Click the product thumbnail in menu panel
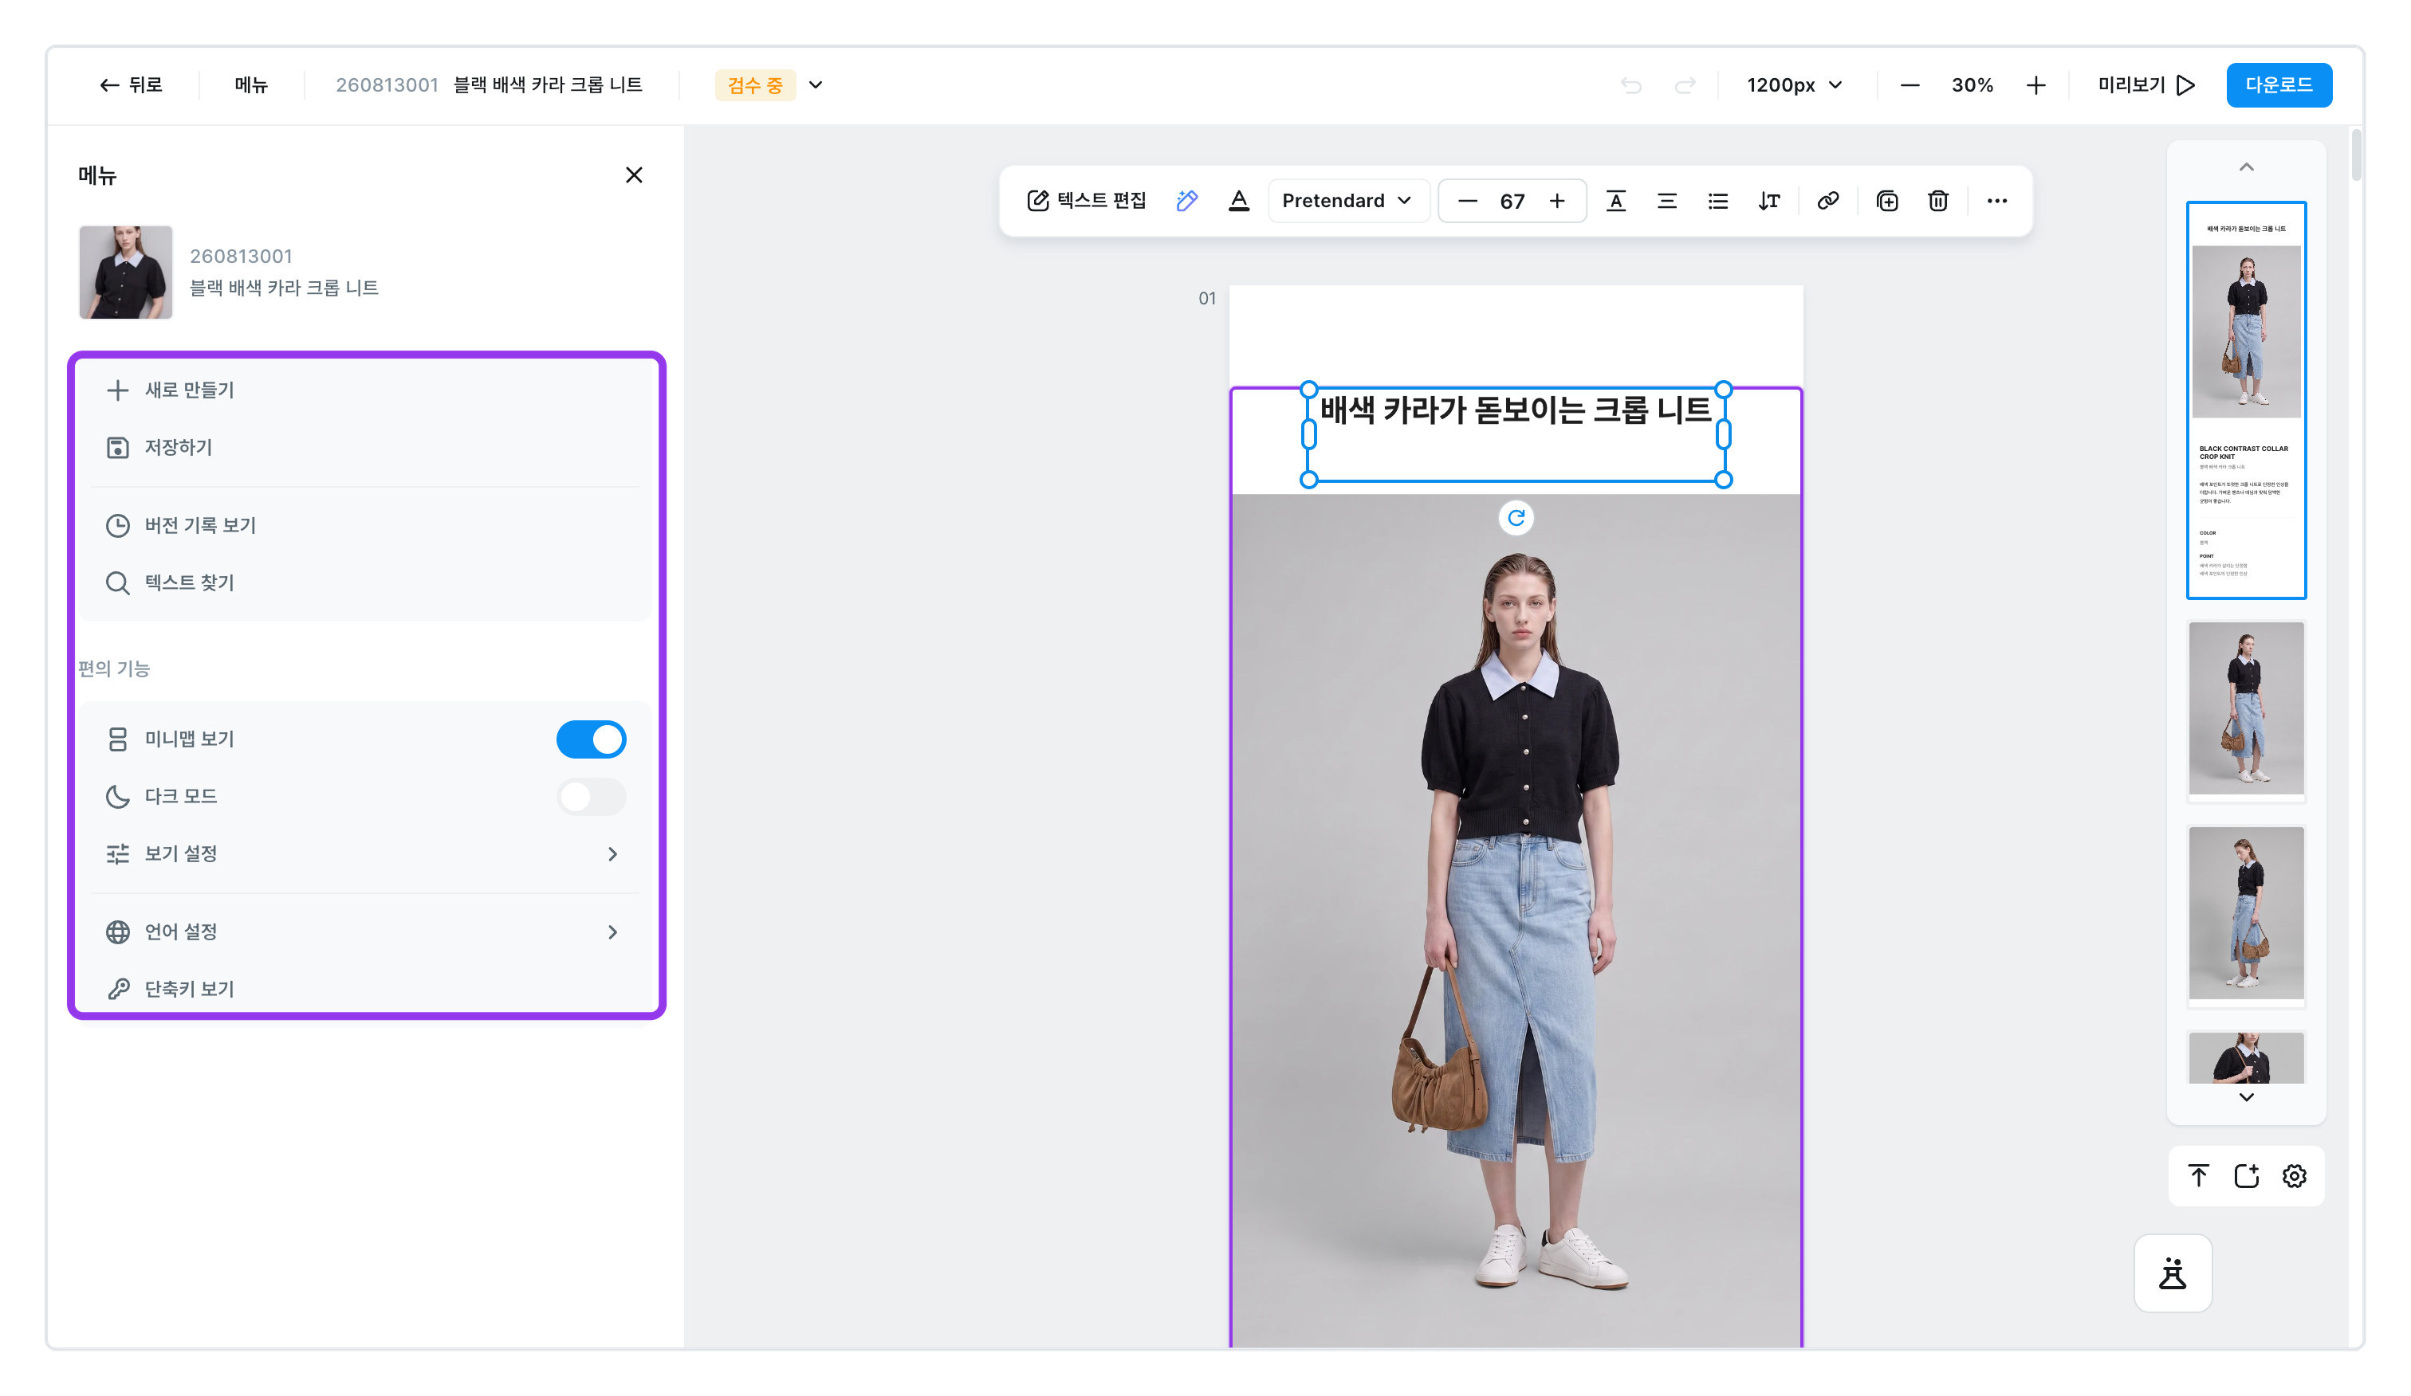 125,273
